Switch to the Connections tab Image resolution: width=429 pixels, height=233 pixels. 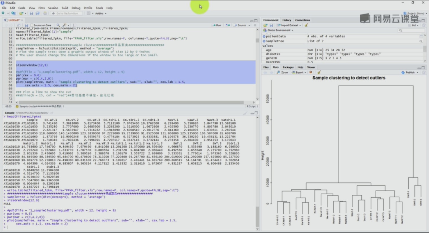pyautogui.click(x=302, y=20)
